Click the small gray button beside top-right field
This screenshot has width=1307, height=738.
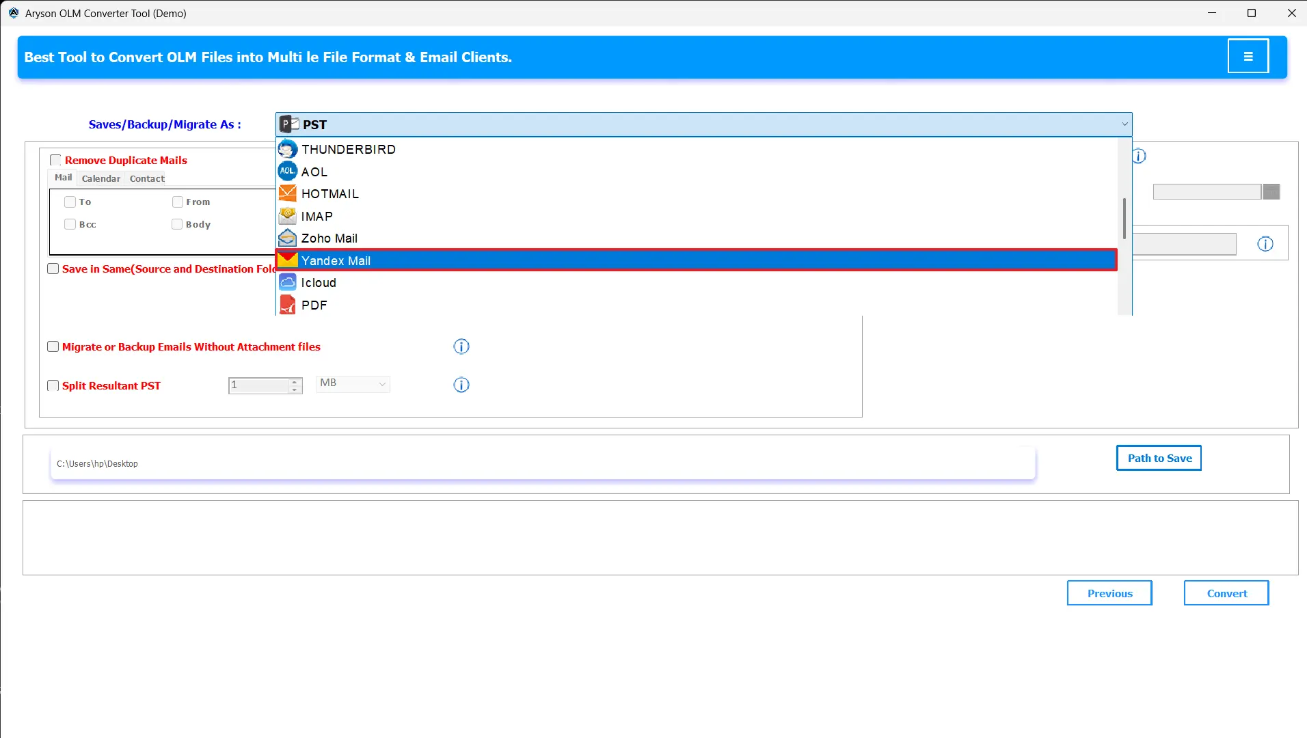coord(1271,191)
